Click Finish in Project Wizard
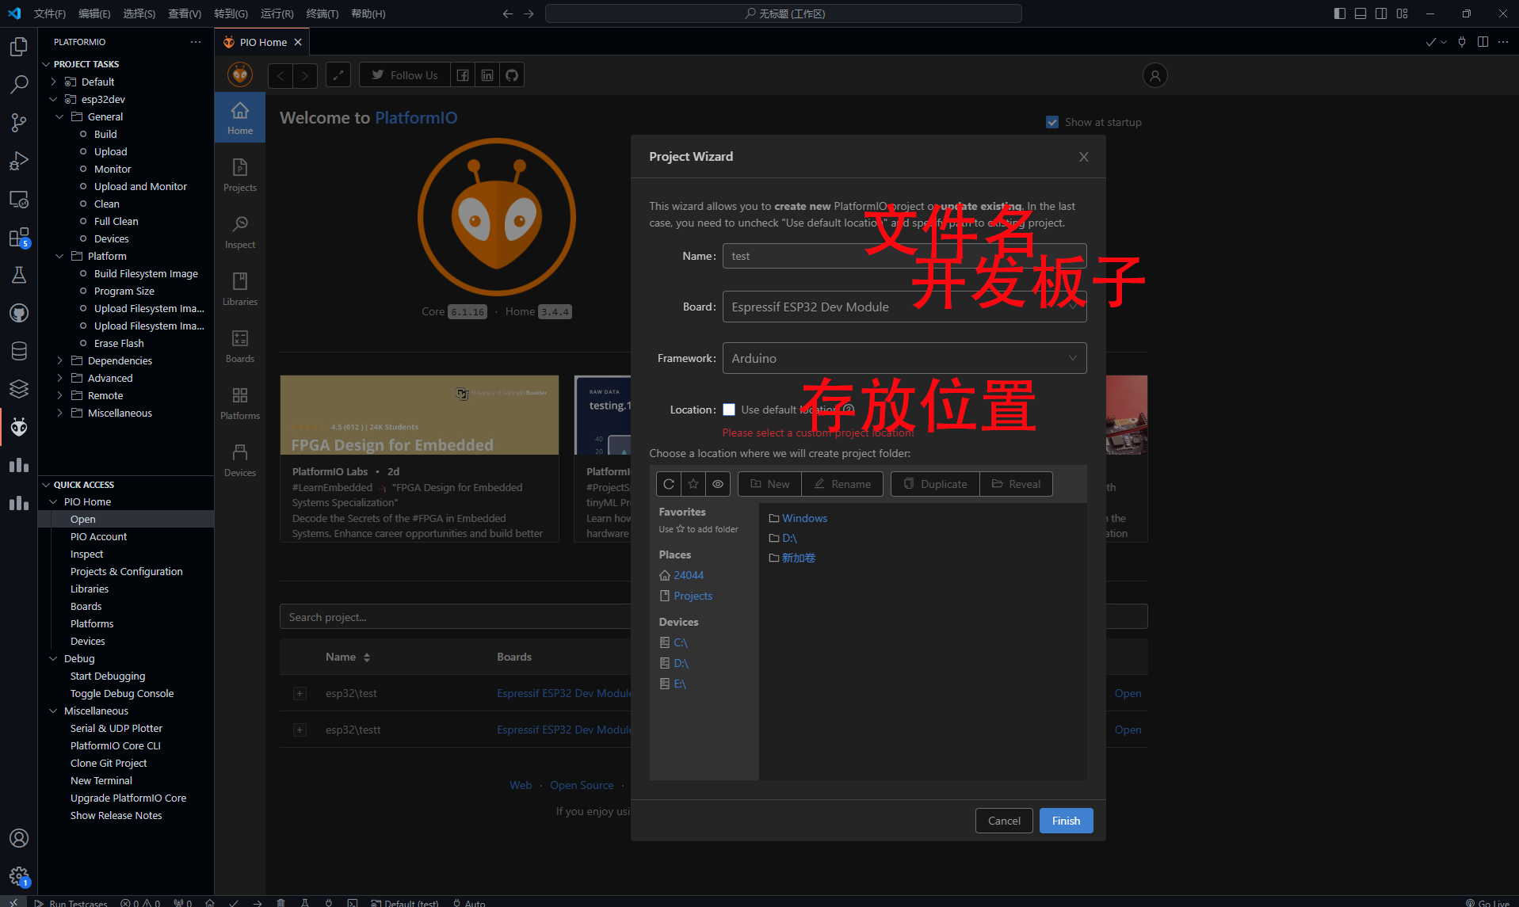Viewport: 1519px width, 907px height. pos(1066,821)
